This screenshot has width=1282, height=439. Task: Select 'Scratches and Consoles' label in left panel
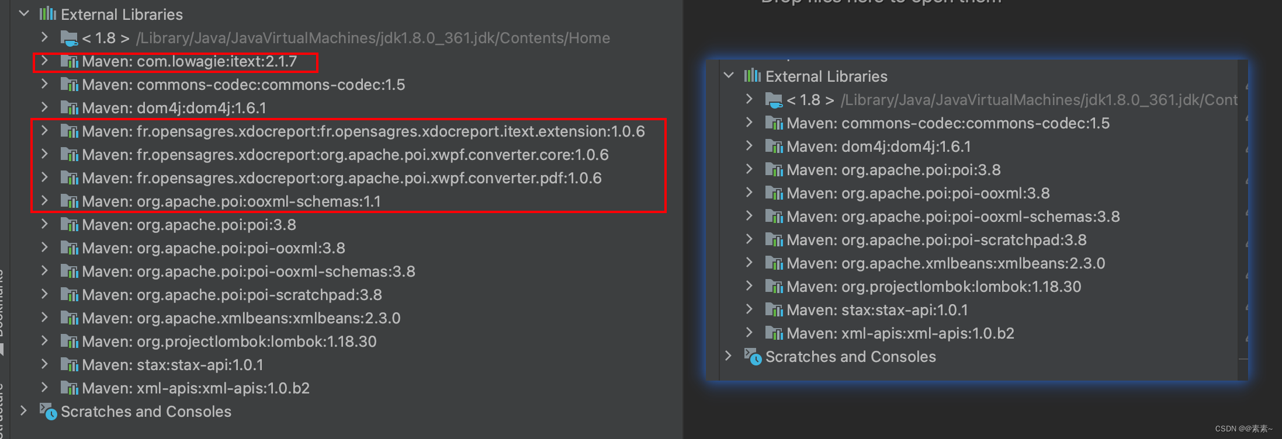[x=146, y=412]
